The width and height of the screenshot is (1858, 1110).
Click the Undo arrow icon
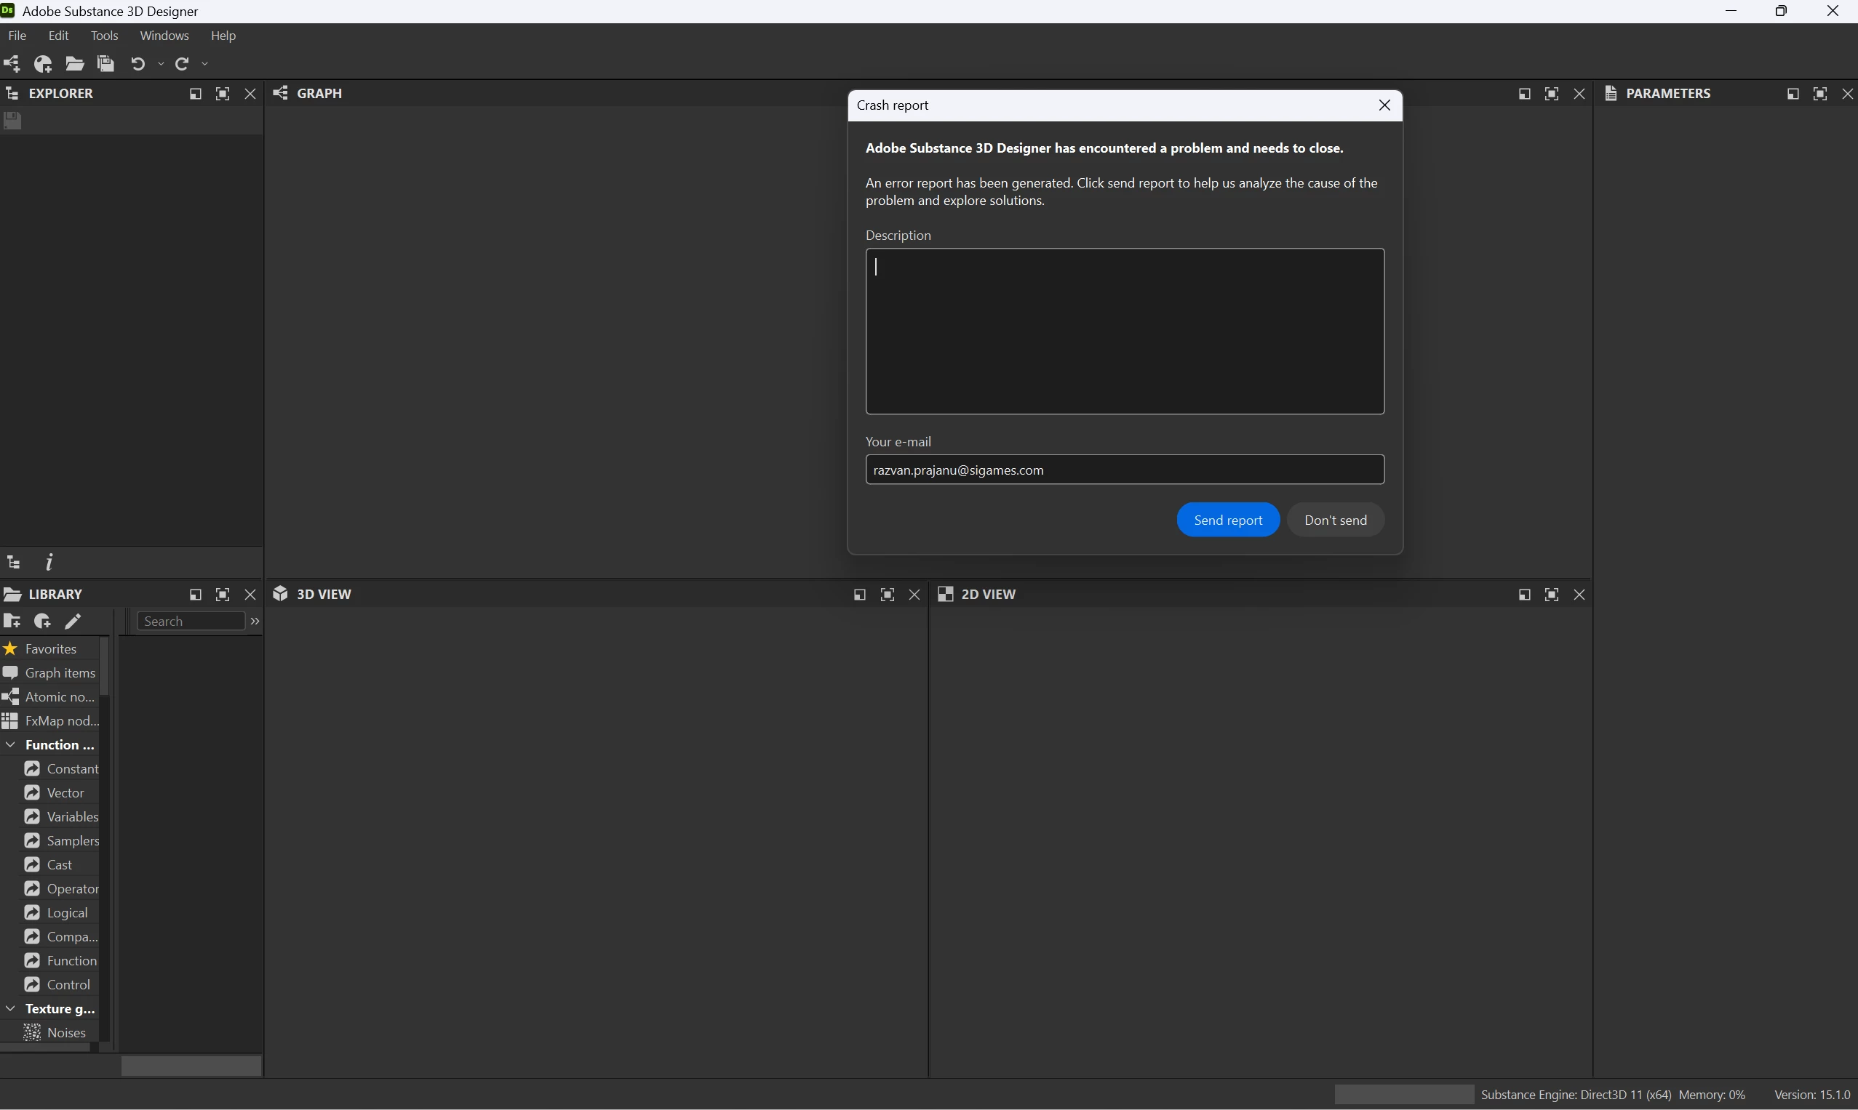tap(137, 64)
